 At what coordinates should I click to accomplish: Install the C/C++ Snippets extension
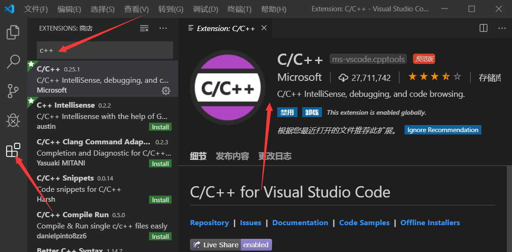[x=160, y=200]
